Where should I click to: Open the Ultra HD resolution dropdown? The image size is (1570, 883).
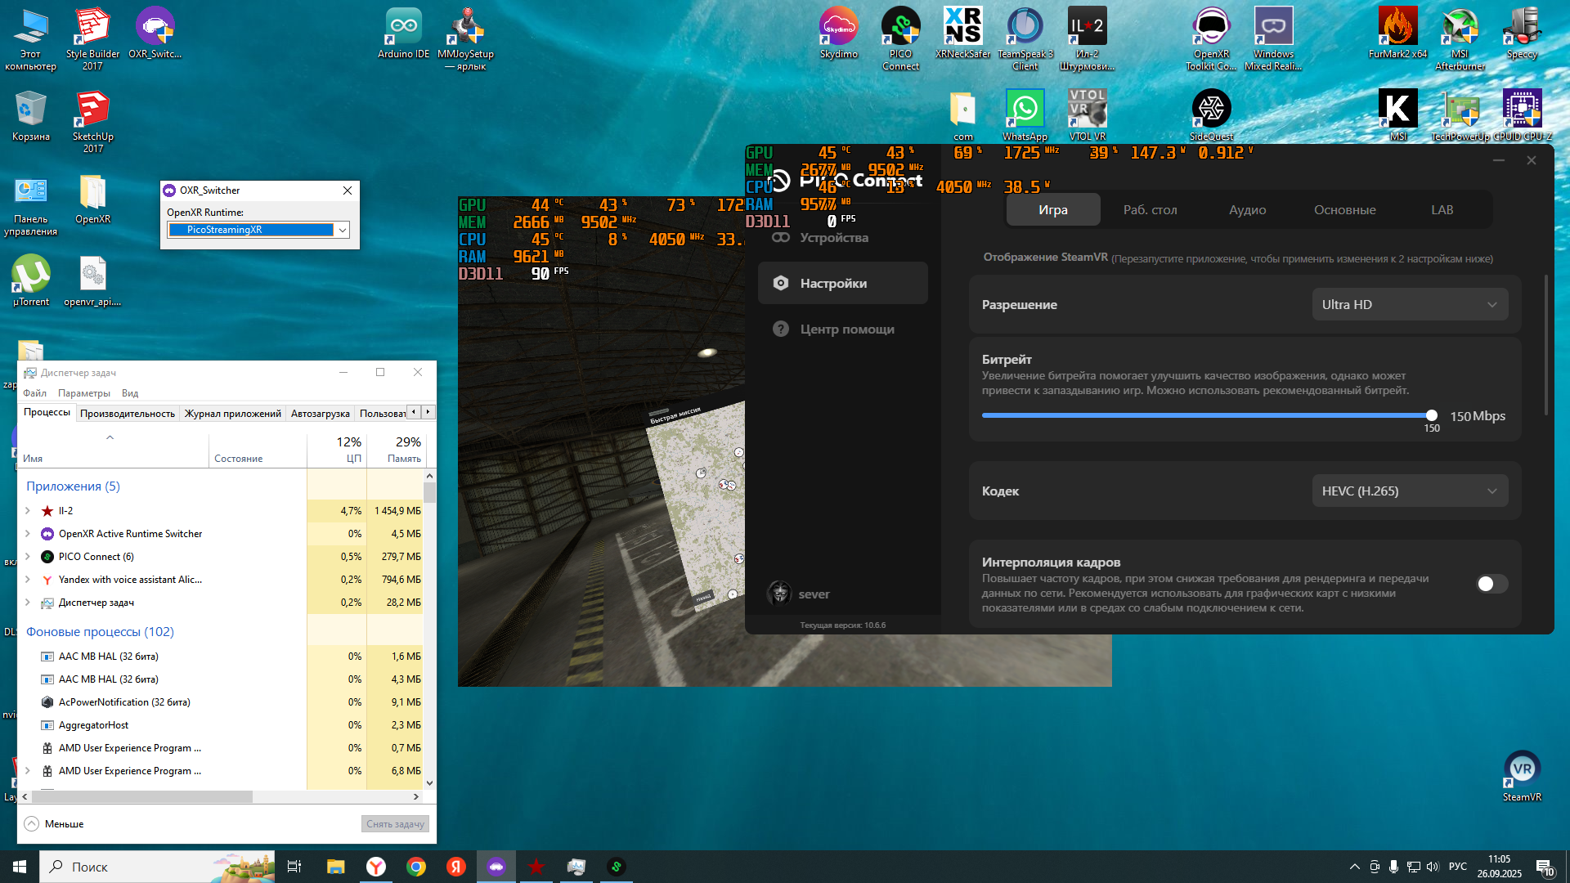(x=1409, y=304)
